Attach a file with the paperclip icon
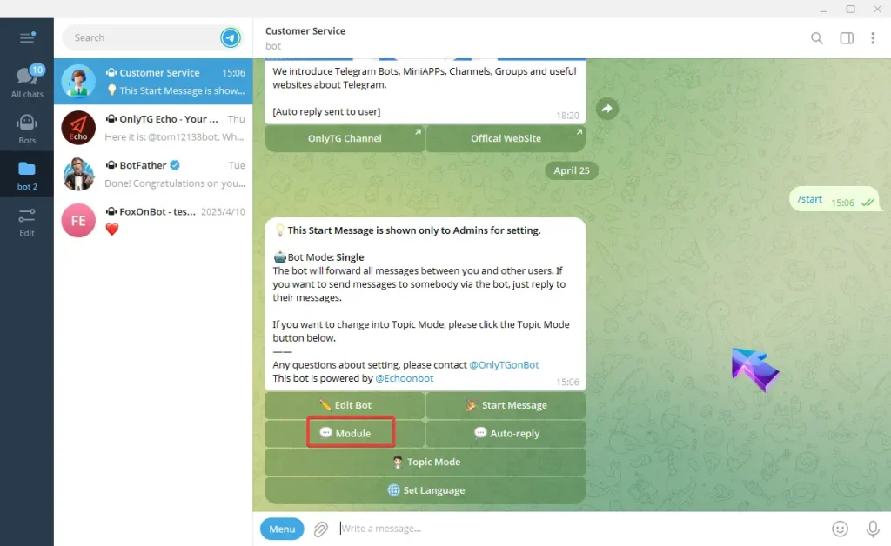The height and width of the screenshot is (546, 891). coord(321,529)
